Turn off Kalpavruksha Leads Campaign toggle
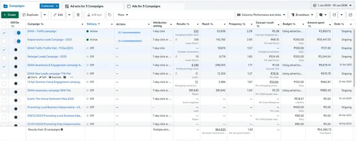The height and width of the screenshot is (141, 356). pyautogui.click(x=17, y=41)
